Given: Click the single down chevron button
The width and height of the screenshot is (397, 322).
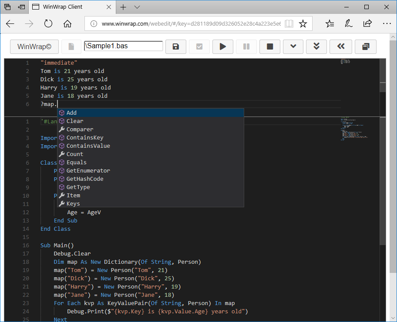Looking at the screenshot, I should 293,46.
